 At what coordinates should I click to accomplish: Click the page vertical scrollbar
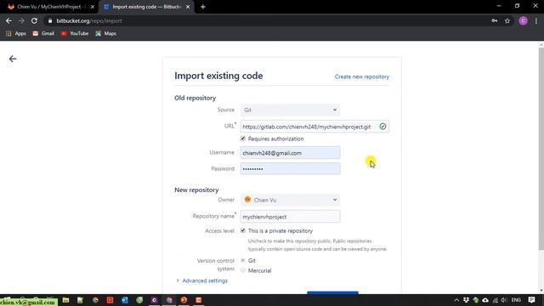coord(541,149)
